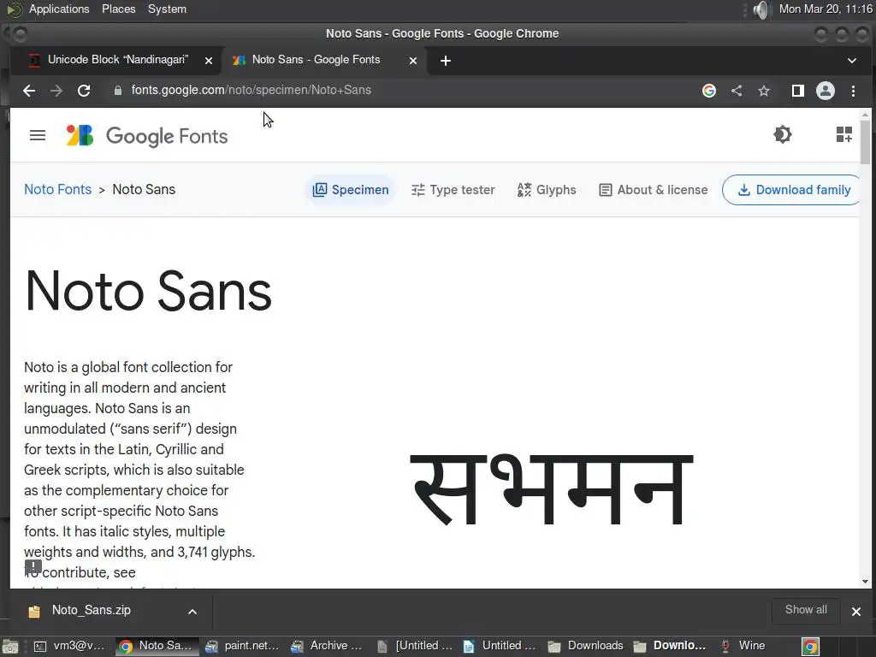The image size is (876, 657).
Task: Switch to paint.net taskbar item
Action: coord(242,646)
